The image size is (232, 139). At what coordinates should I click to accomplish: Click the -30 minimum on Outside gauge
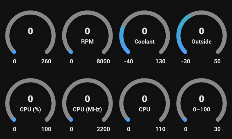coord(186,61)
